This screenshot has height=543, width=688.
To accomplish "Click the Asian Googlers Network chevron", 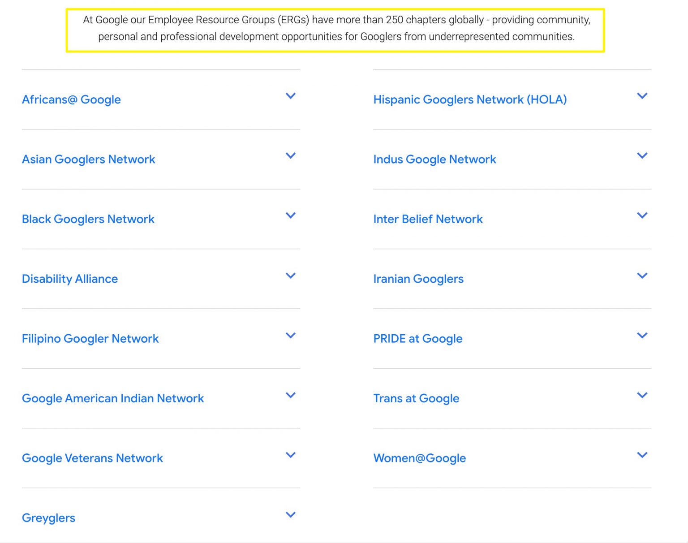I will (291, 155).
